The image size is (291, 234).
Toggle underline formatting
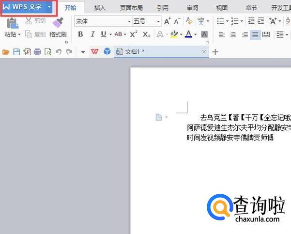coord(104,34)
